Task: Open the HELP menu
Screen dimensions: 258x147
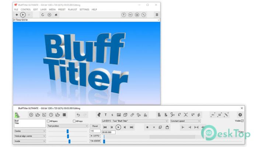Action: (94, 10)
